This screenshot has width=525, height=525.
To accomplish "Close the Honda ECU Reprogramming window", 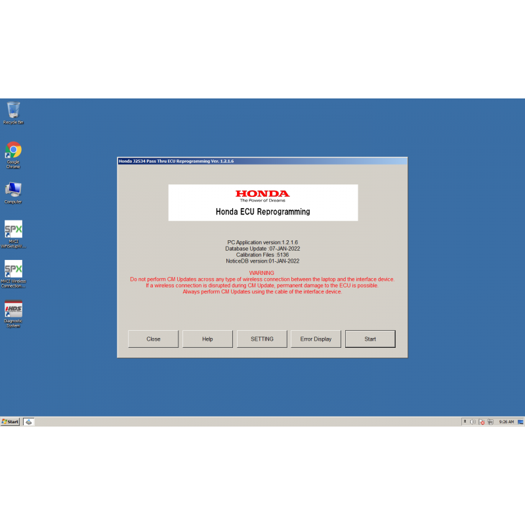I will coord(153,339).
